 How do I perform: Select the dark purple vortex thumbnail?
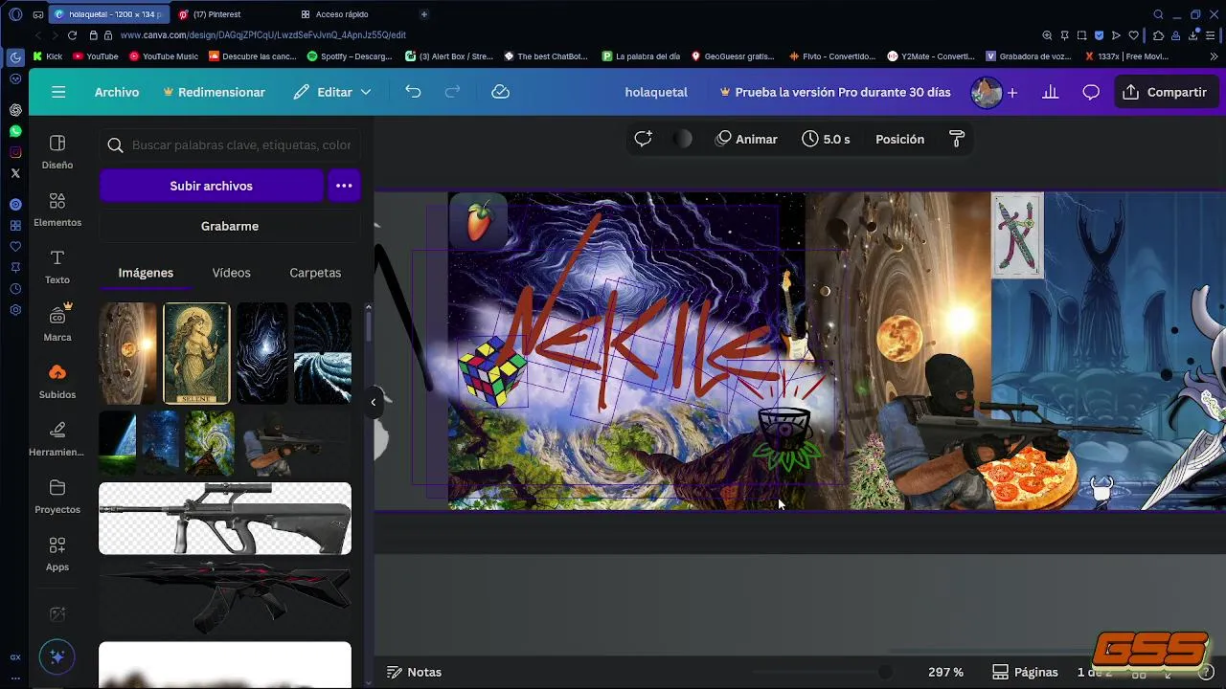261,353
